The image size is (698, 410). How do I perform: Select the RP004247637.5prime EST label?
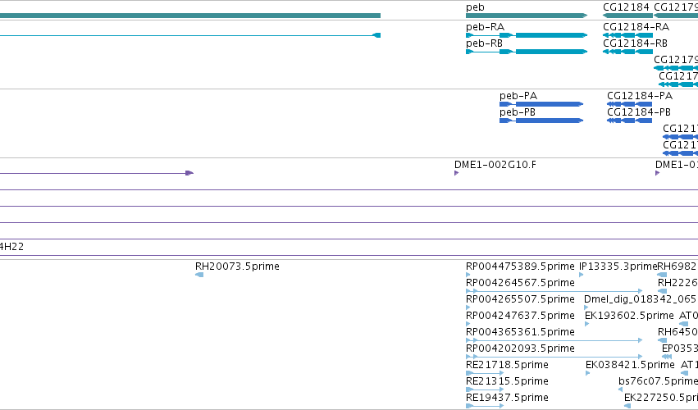(x=520, y=316)
